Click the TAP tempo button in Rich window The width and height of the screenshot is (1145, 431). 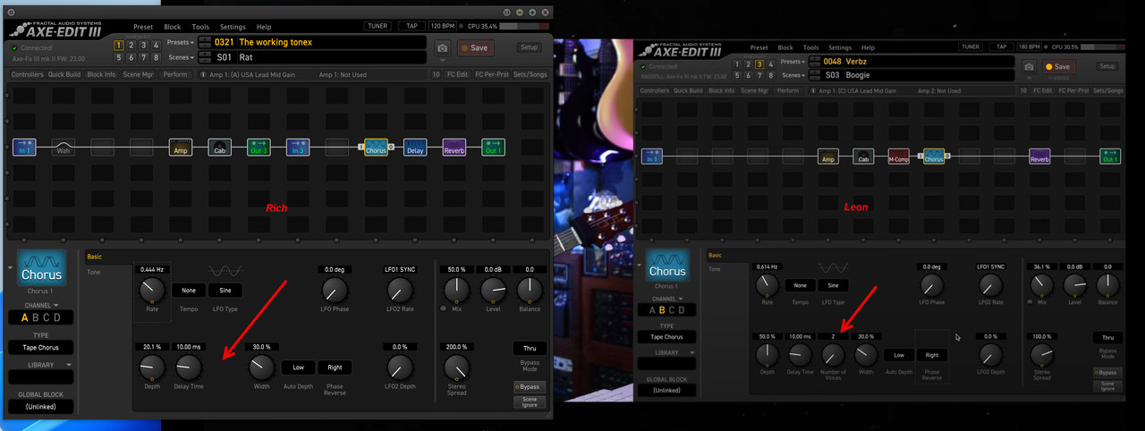click(x=411, y=26)
